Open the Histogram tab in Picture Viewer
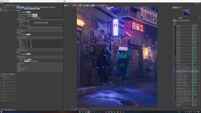Screen dimensions: 201x113 [179, 8]
